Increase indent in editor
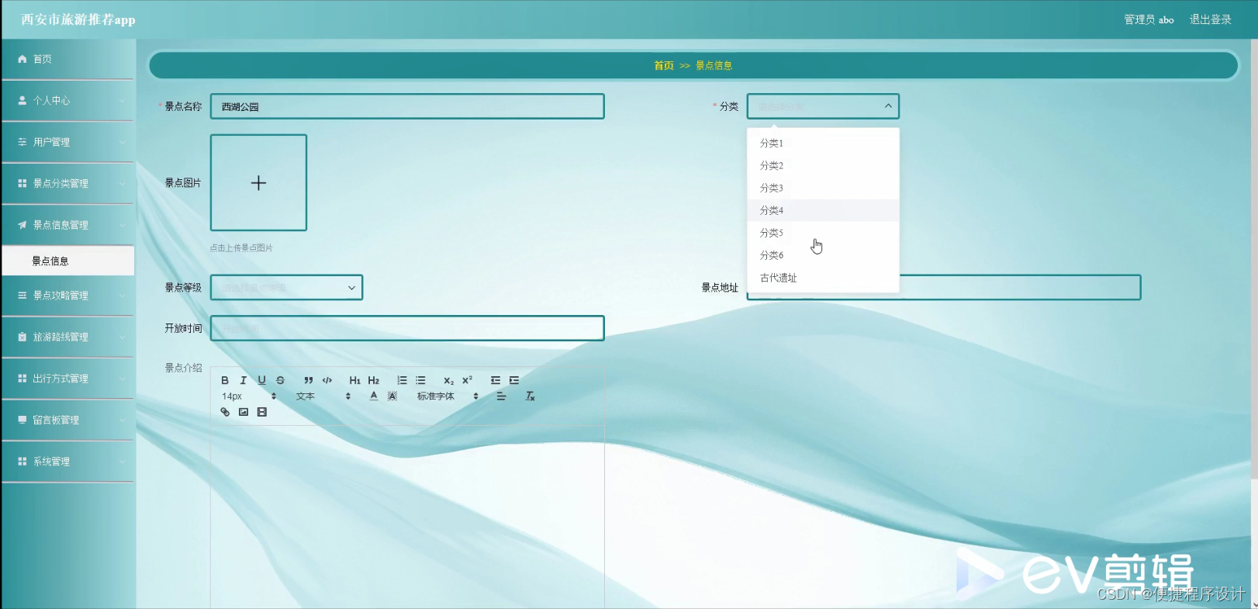This screenshot has width=1258, height=609. (514, 380)
